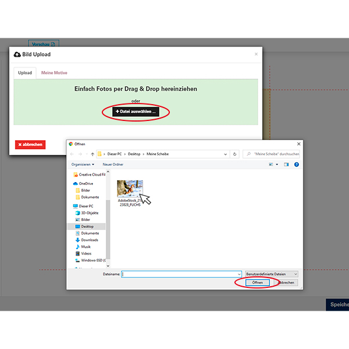Click the Datei auswählen button
This screenshot has height=349, width=349.
(136, 112)
